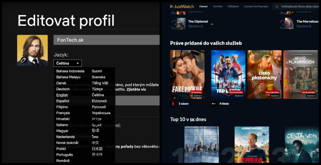321x165 pixels.
Task: Select Español in the language list
Action: tap(63, 101)
